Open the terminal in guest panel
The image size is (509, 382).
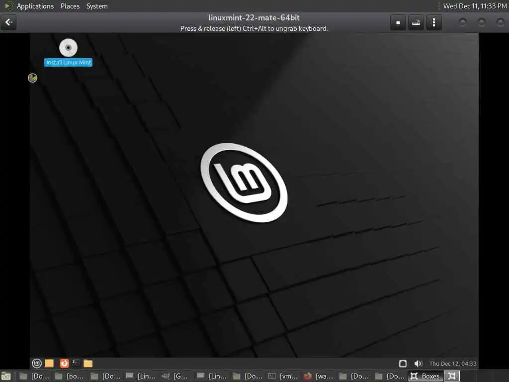76,363
